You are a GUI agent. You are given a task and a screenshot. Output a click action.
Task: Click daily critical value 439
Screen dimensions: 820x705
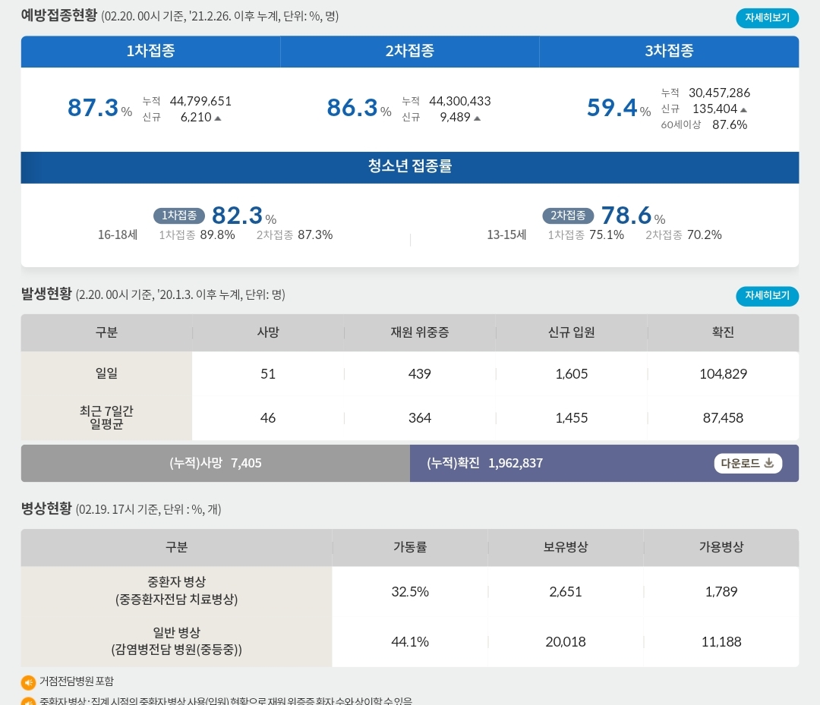[419, 373]
